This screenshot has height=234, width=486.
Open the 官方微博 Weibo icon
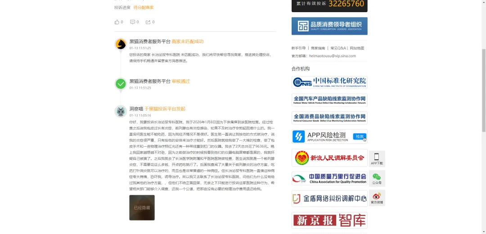tap(377, 198)
